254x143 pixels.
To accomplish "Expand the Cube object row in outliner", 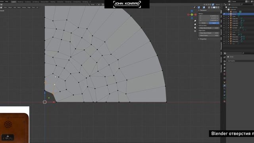I will point(229,16).
